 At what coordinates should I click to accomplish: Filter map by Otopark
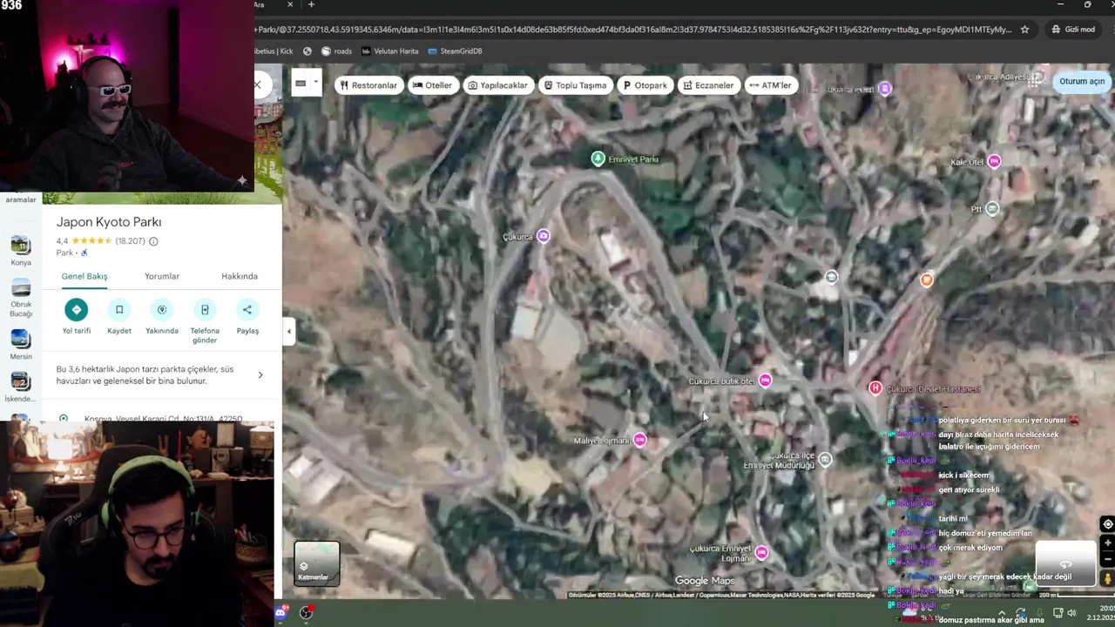(x=645, y=85)
